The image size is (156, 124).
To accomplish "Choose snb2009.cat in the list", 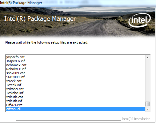I will click(75, 73).
